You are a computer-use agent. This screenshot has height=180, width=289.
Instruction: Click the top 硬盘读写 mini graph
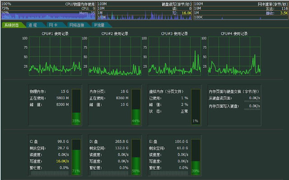click(144, 11)
